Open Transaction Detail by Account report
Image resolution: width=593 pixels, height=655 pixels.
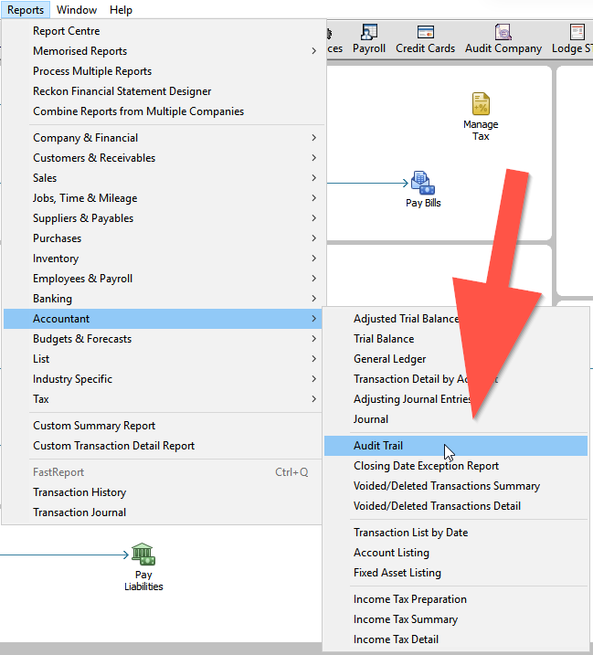pyautogui.click(x=456, y=379)
